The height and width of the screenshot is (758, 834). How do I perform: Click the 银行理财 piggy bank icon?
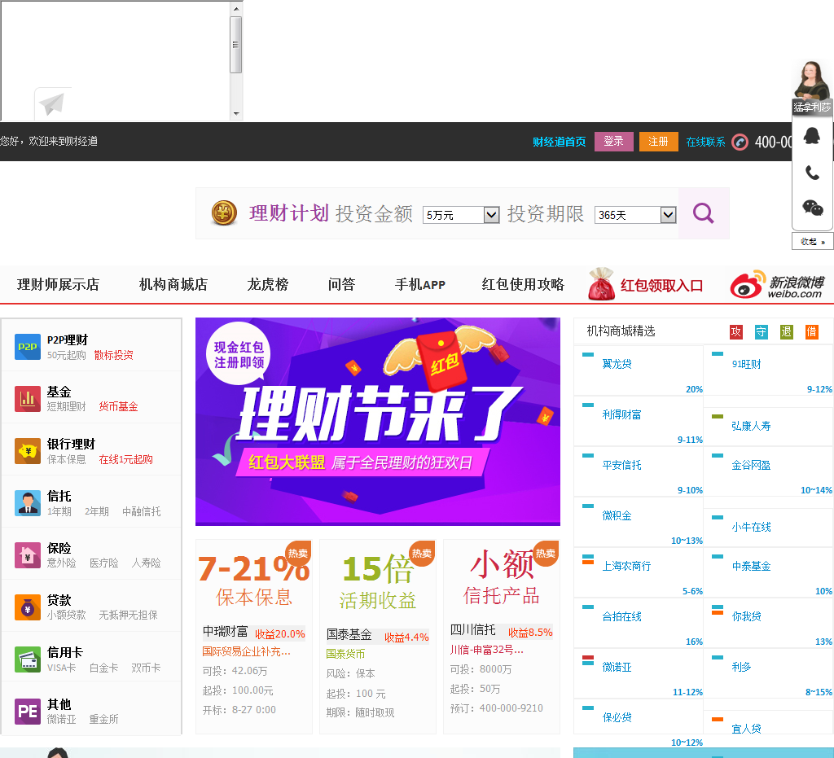pos(28,451)
